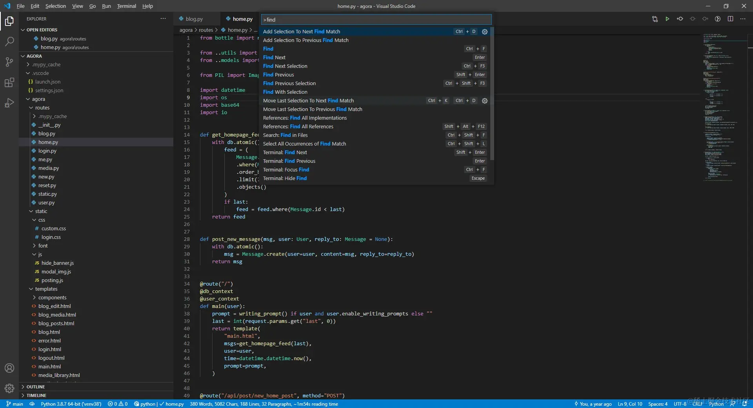
Task: Select 'Search: Find in Files' command
Action: tap(285, 135)
